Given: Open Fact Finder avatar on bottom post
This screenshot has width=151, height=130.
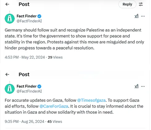Looking at the screenshot, I should tap(10, 89).
